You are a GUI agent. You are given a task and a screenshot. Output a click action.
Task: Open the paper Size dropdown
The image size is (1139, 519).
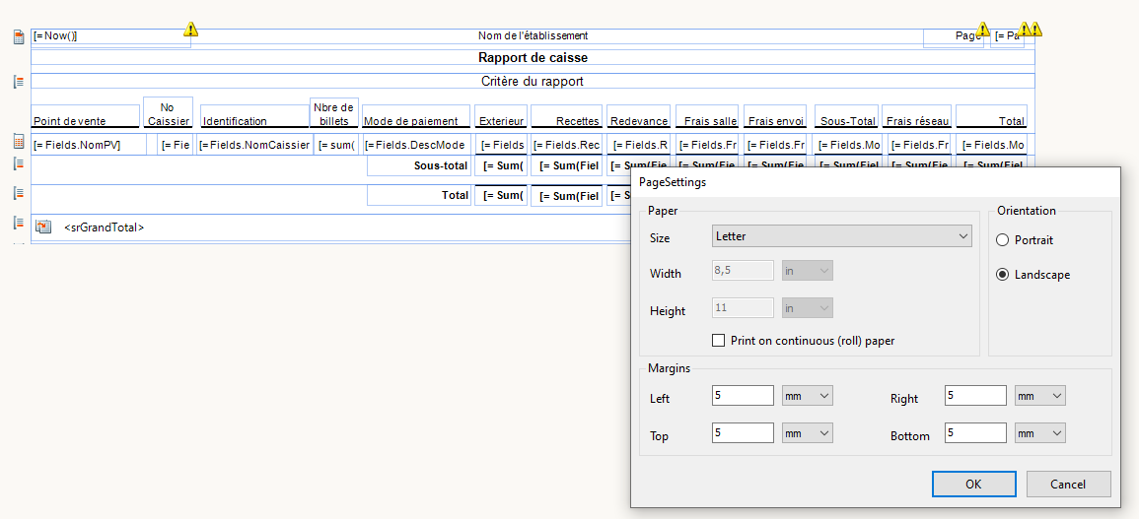[841, 237]
